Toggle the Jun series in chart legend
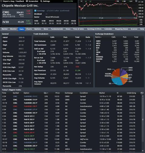This screenshot has height=153, width=145. click(130, 1)
